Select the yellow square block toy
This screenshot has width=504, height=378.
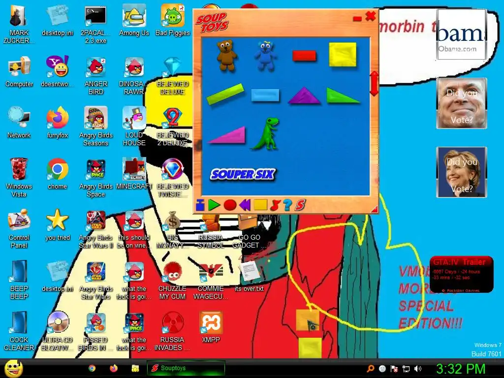pyautogui.click(x=343, y=55)
